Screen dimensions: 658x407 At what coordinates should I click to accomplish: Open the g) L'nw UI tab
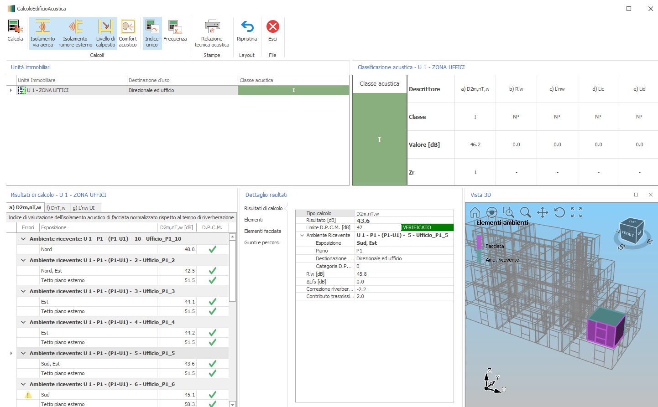(x=84, y=208)
